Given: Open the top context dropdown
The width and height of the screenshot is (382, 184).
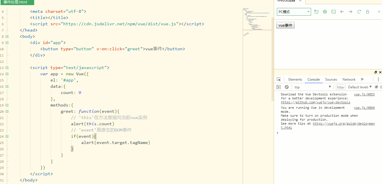Looking at the screenshot, I should click(313, 87).
